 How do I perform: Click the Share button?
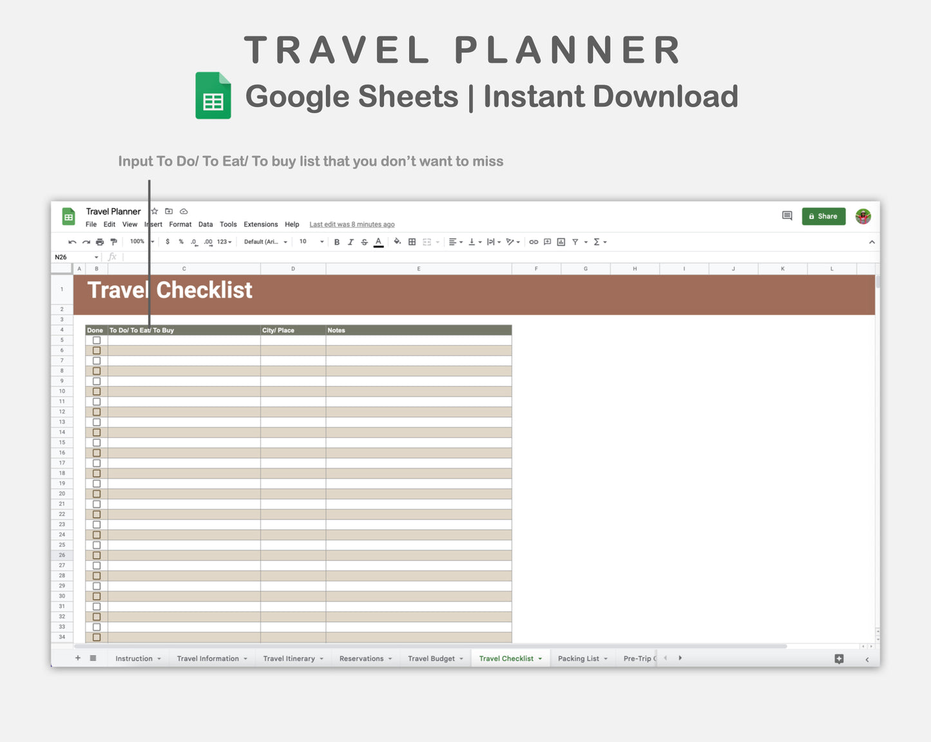click(823, 216)
